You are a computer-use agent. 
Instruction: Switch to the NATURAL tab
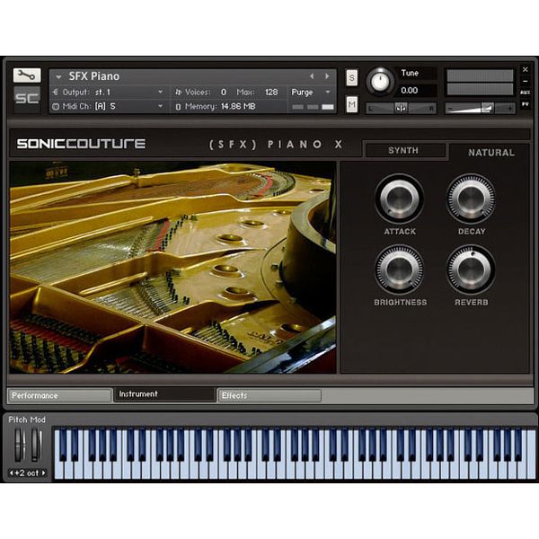(x=490, y=153)
